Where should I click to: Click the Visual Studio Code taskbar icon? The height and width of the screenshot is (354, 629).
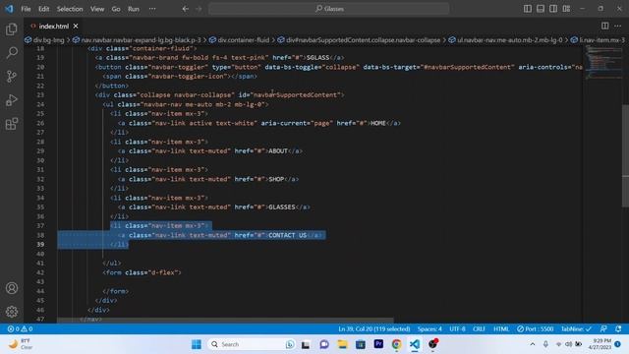point(415,344)
